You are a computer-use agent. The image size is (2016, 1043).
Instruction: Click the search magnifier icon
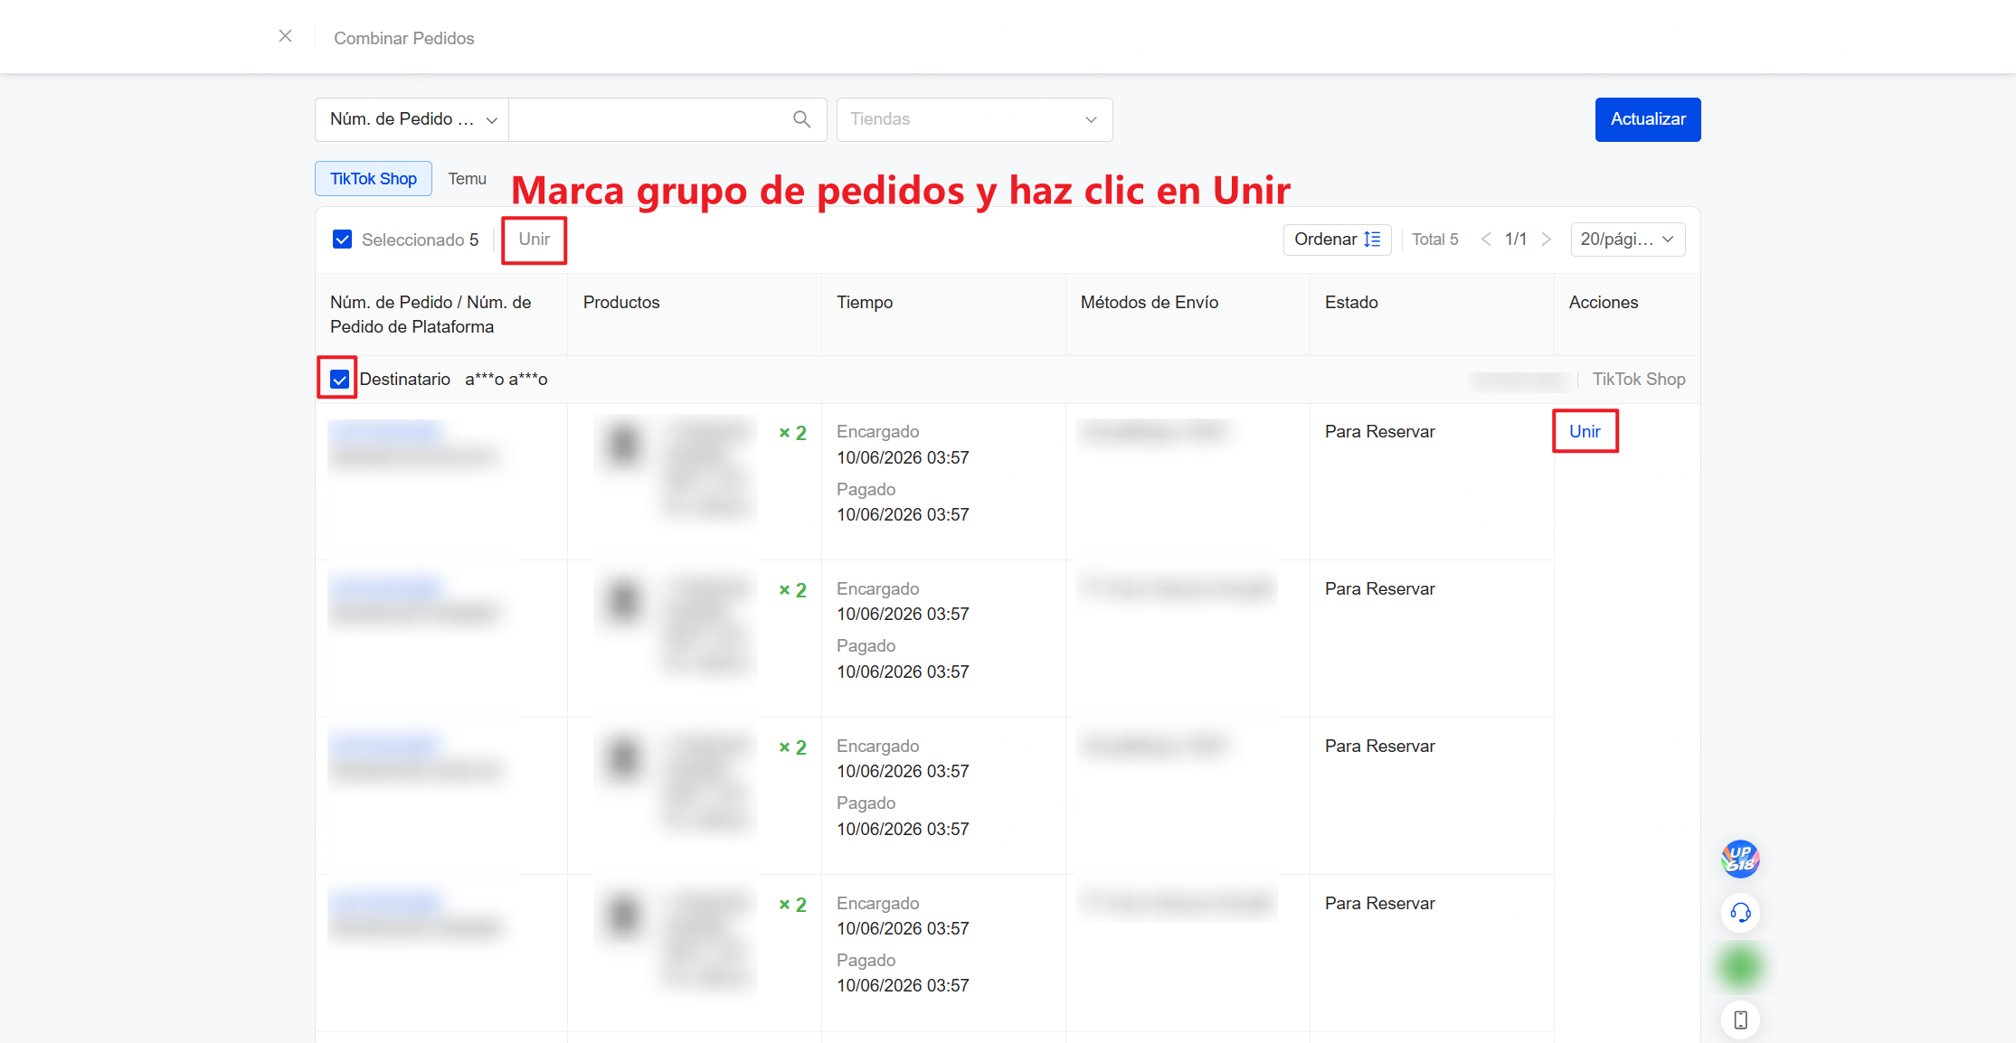(801, 119)
